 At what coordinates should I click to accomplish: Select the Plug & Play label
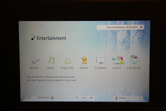tap(67, 68)
